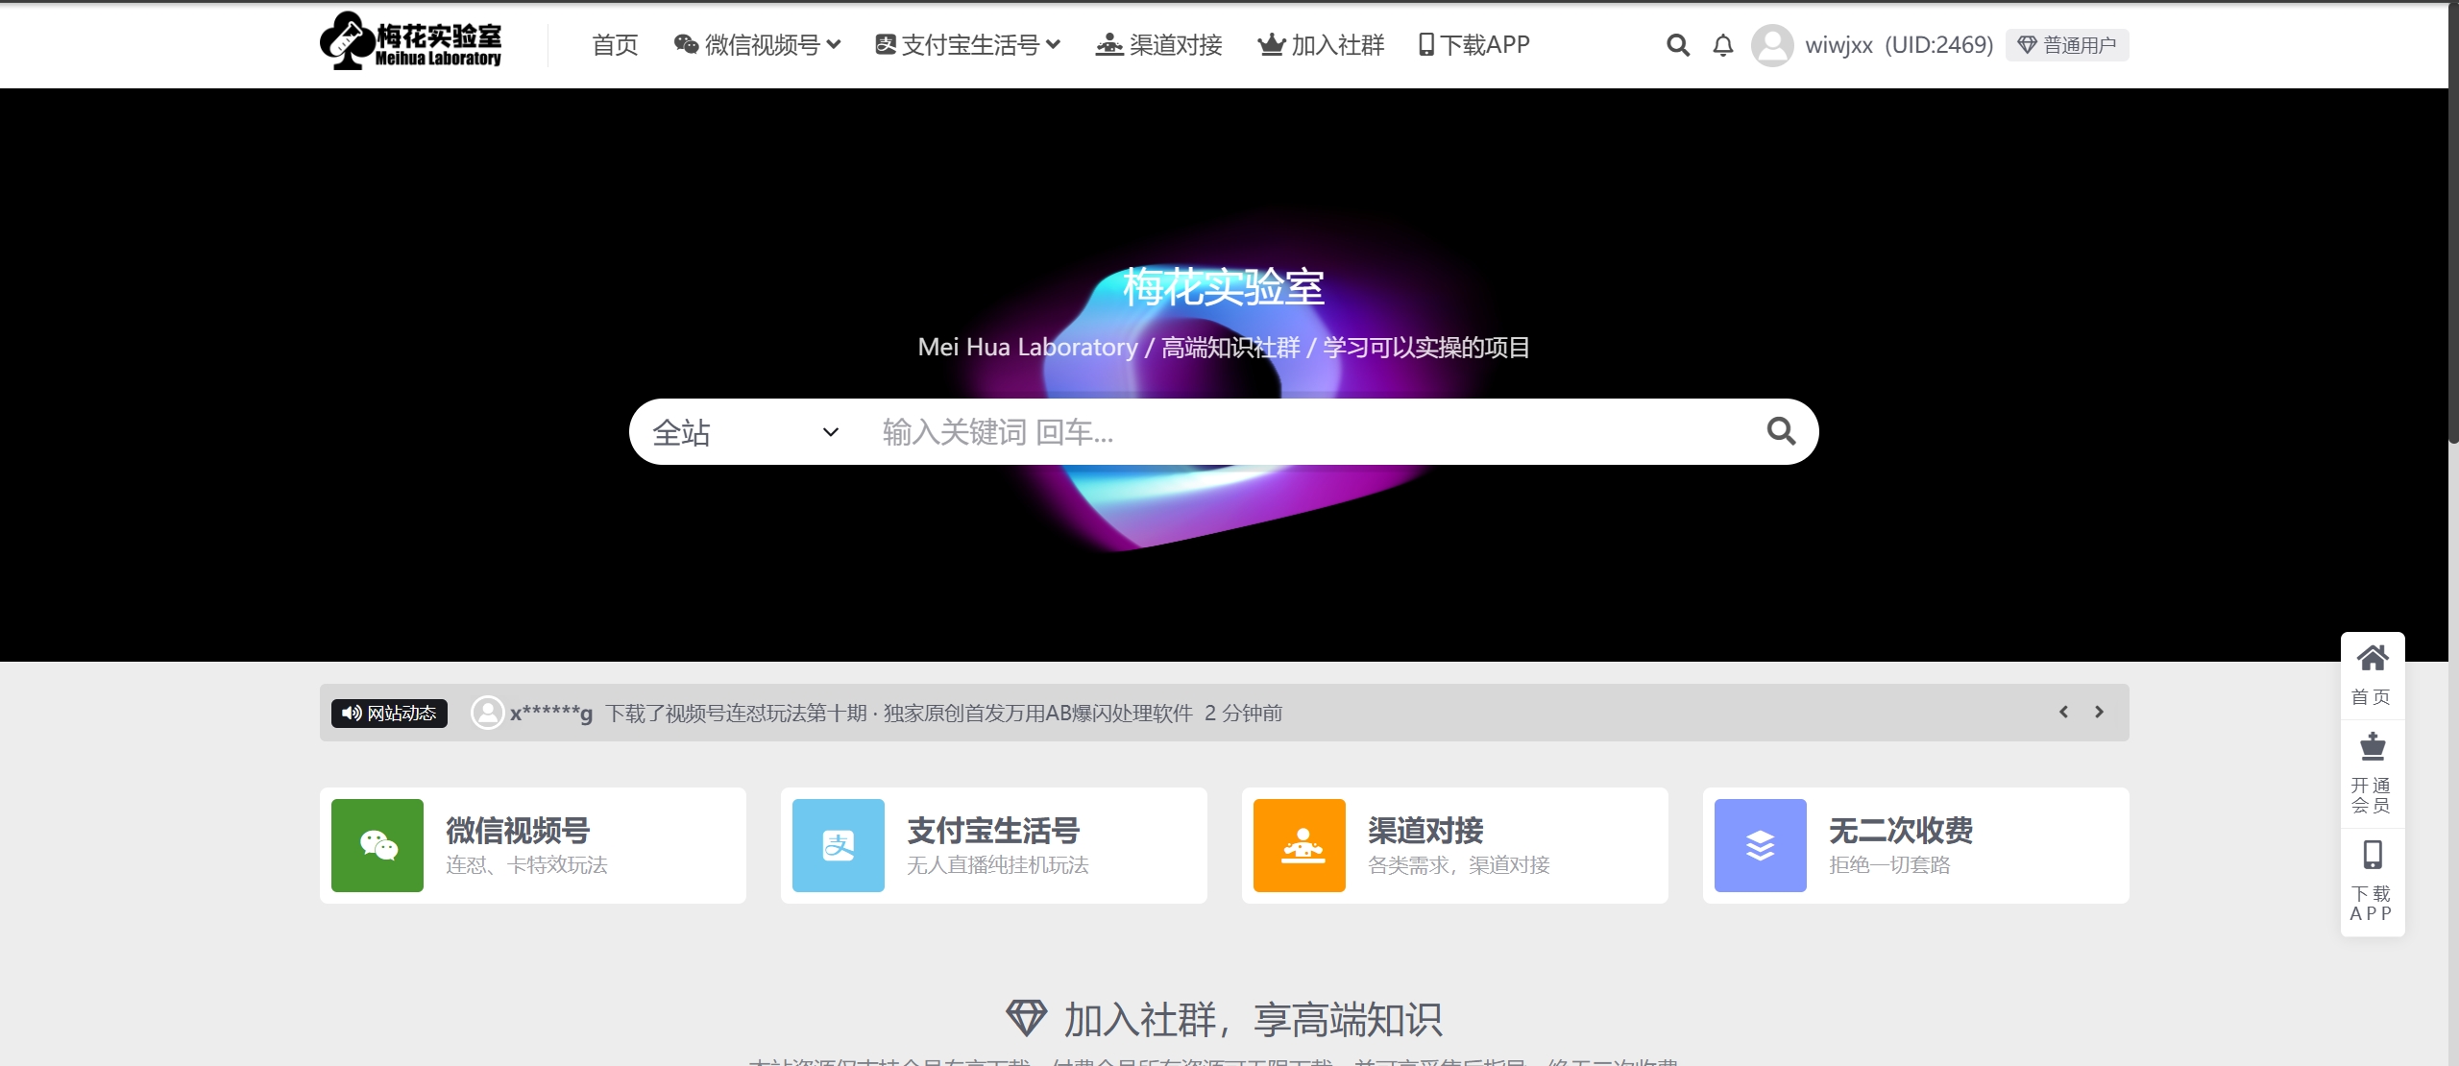Go to 首页 in the top navigation

click(x=615, y=45)
